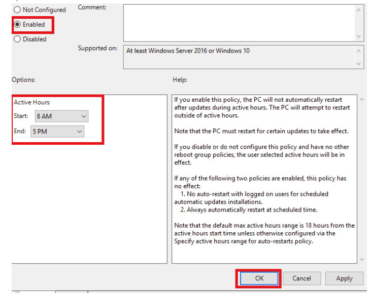Click the Comment box scroll up arrow
The image size is (372, 294).
[359, 10]
